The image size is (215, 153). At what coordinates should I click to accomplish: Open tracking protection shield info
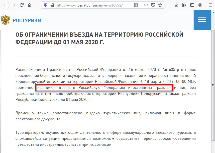[x=46, y=5]
